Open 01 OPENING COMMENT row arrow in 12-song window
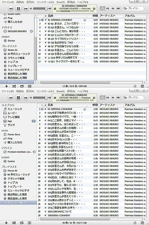The height and width of the screenshot is (225, 149). (85, 20)
